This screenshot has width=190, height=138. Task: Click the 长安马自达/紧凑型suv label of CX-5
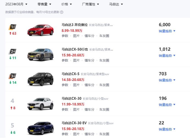point(95,74)
